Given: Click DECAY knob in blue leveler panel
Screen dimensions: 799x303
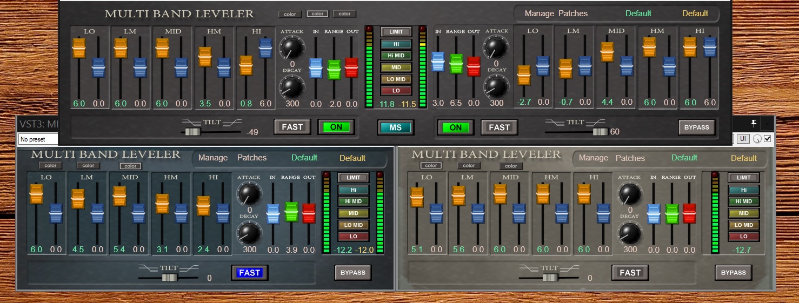Looking at the screenshot, I should [249, 233].
